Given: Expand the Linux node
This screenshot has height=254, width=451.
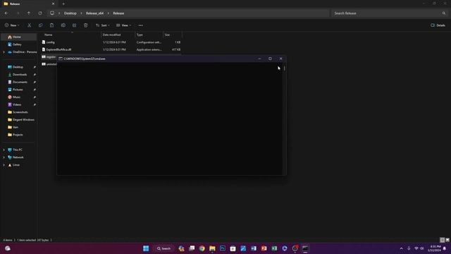Looking at the screenshot, I should tap(4, 165).
